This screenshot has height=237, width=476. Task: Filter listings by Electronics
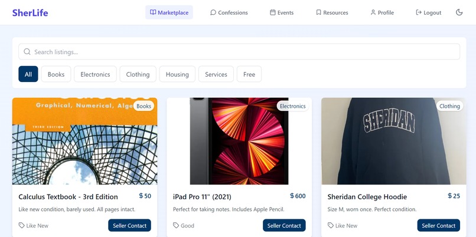coord(95,74)
